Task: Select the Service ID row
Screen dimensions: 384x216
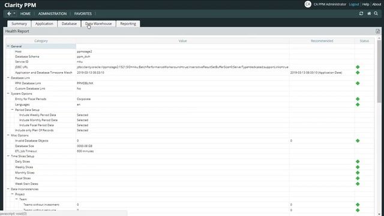Action: (22, 62)
